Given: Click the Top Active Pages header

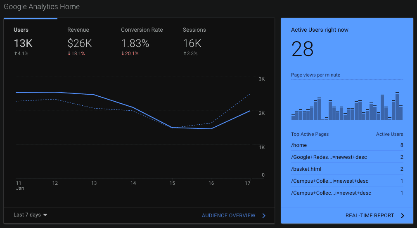Looking at the screenshot, I should (310, 134).
